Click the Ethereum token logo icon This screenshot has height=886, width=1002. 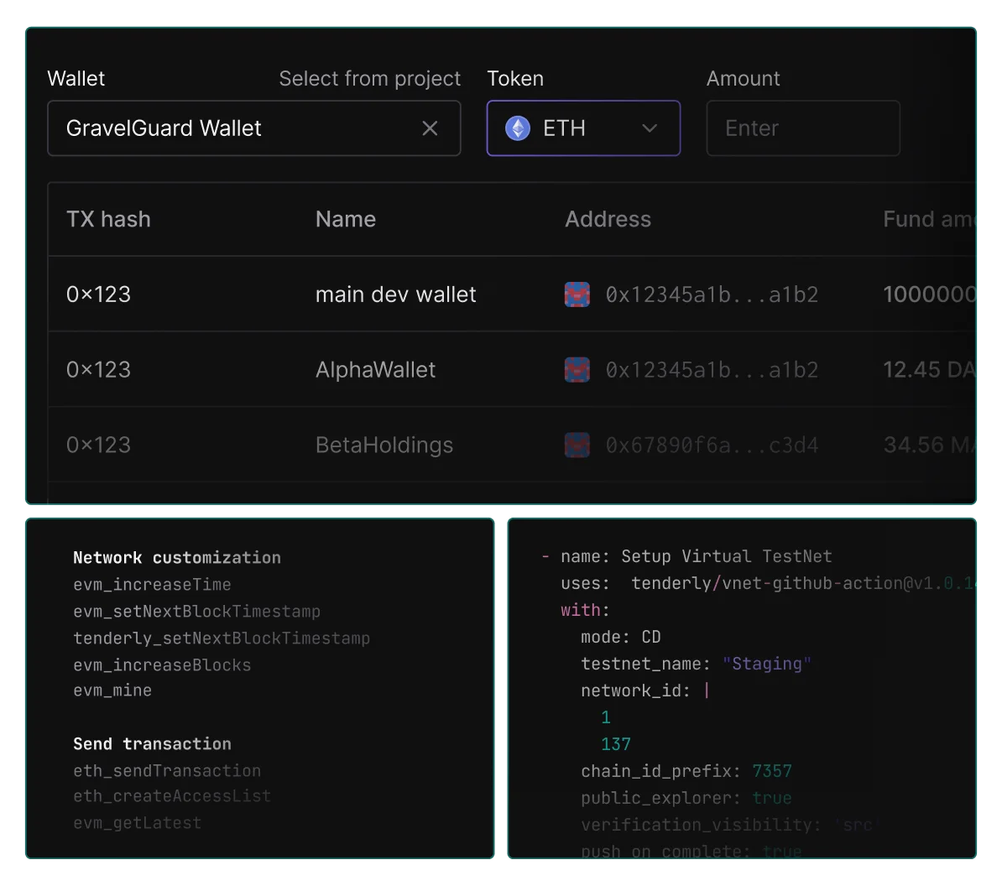click(x=518, y=128)
